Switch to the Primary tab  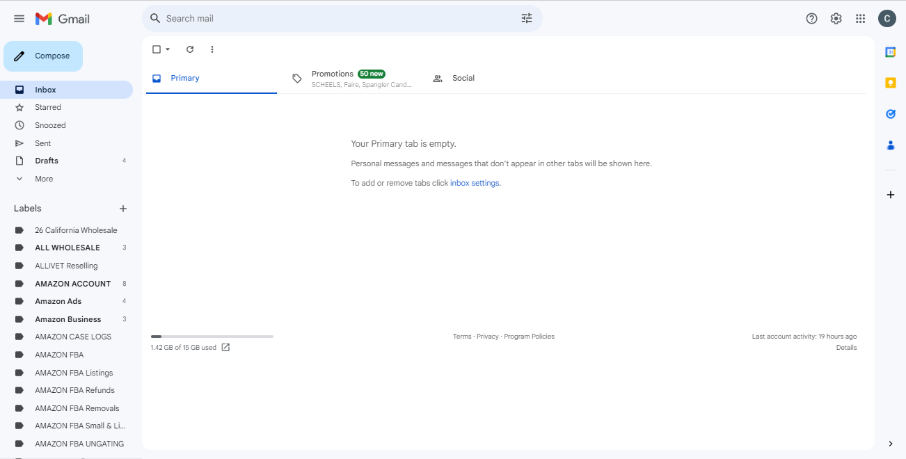pyautogui.click(x=212, y=78)
